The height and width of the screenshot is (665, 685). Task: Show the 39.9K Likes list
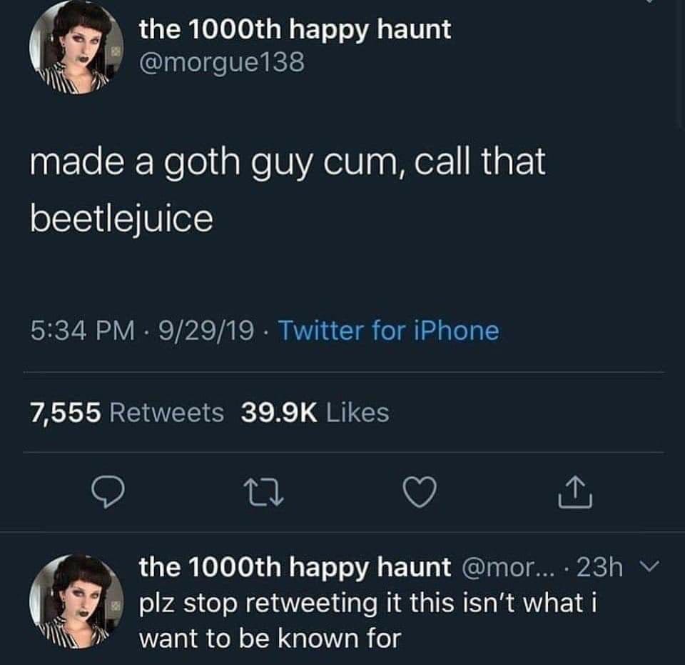point(315,412)
